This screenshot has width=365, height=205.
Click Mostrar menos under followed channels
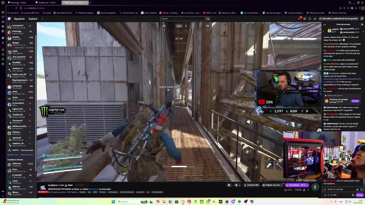coord(27,155)
